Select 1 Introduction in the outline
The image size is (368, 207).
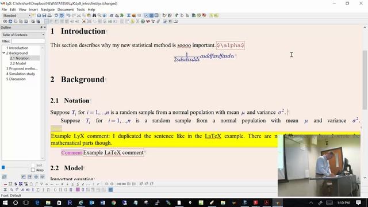coord(17,48)
